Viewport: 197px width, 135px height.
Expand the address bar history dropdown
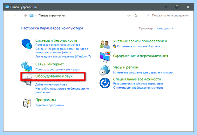click(128, 16)
